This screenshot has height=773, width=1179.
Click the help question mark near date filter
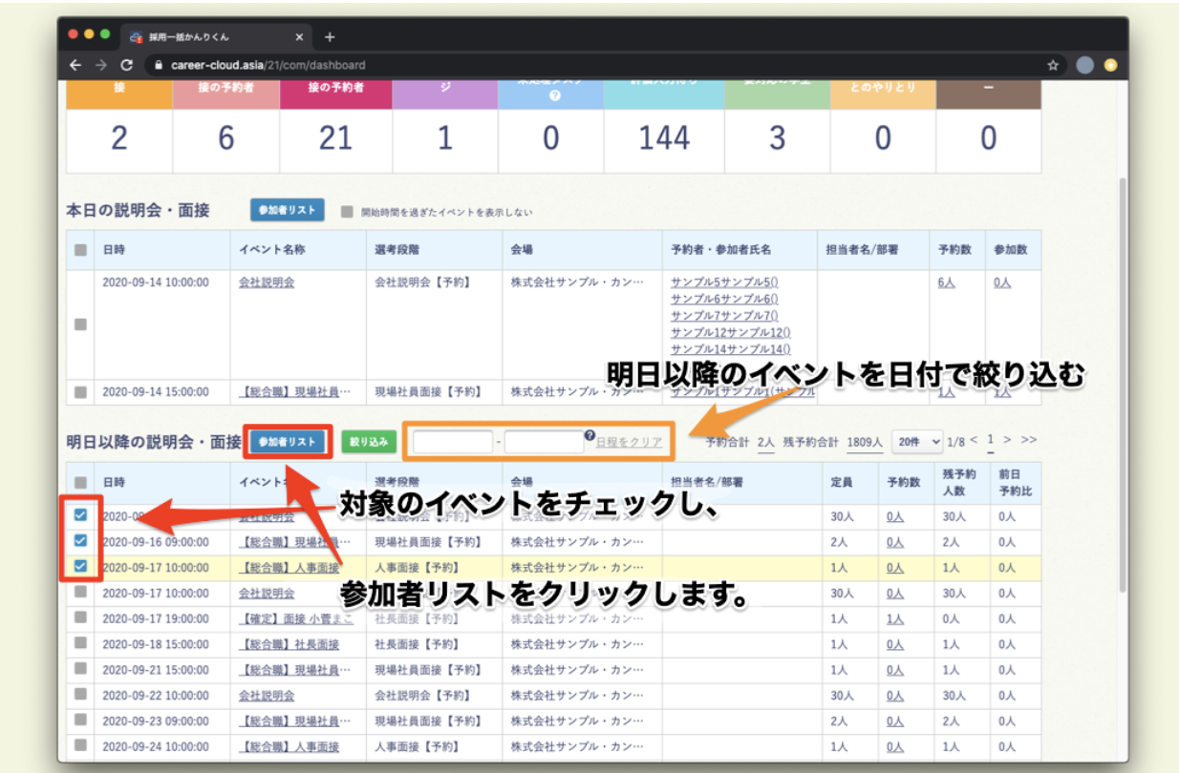pos(589,435)
